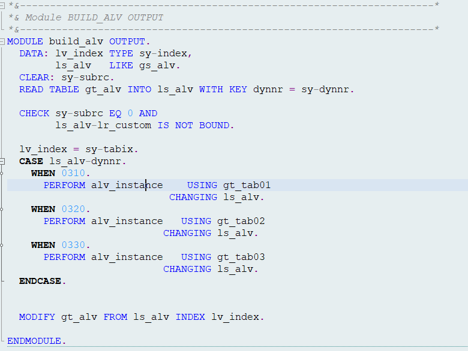Click 'gt_tab02' parameter
This screenshot has height=351, width=468.
[x=241, y=221]
